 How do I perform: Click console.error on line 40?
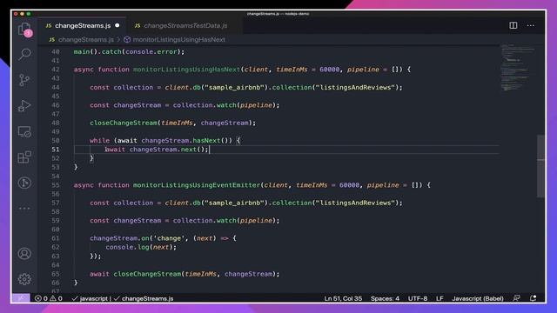pos(151,52)
